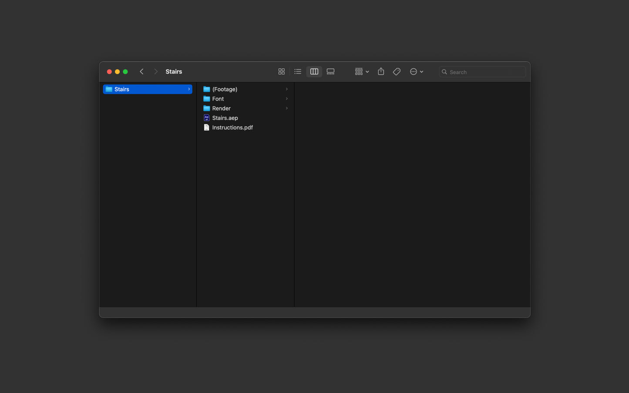Click the Font folder icon
629x393 pixels.
tap(207, 99)
